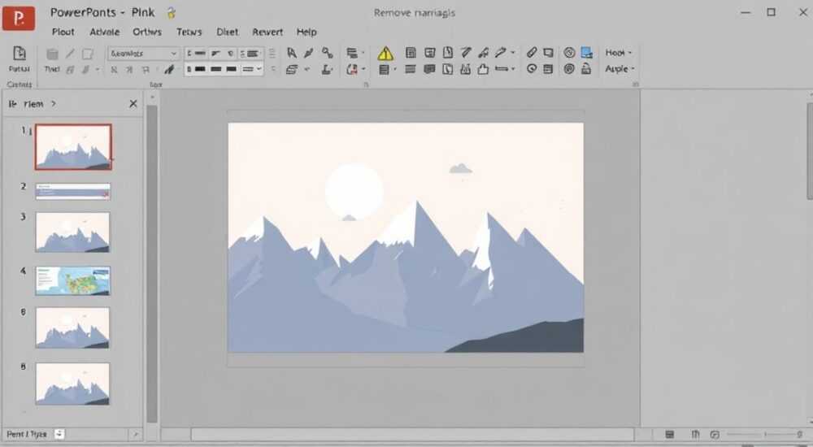The height and width of the screenshot is (447, 813).
Task: Click the yellow warning triangle icon
Action: click(x=385, y=54)
